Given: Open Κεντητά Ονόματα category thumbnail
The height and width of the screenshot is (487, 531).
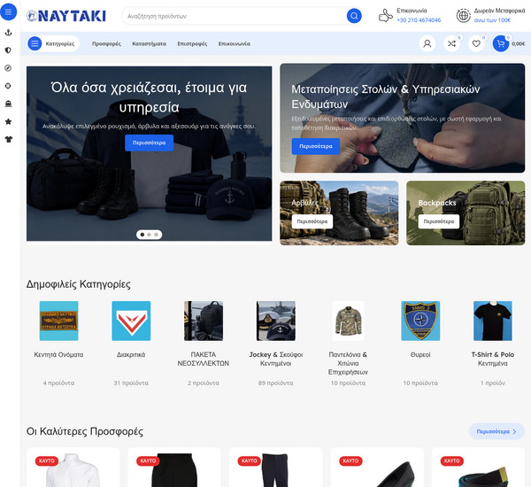Looking at the screenshot, I should tap(59, 321).
